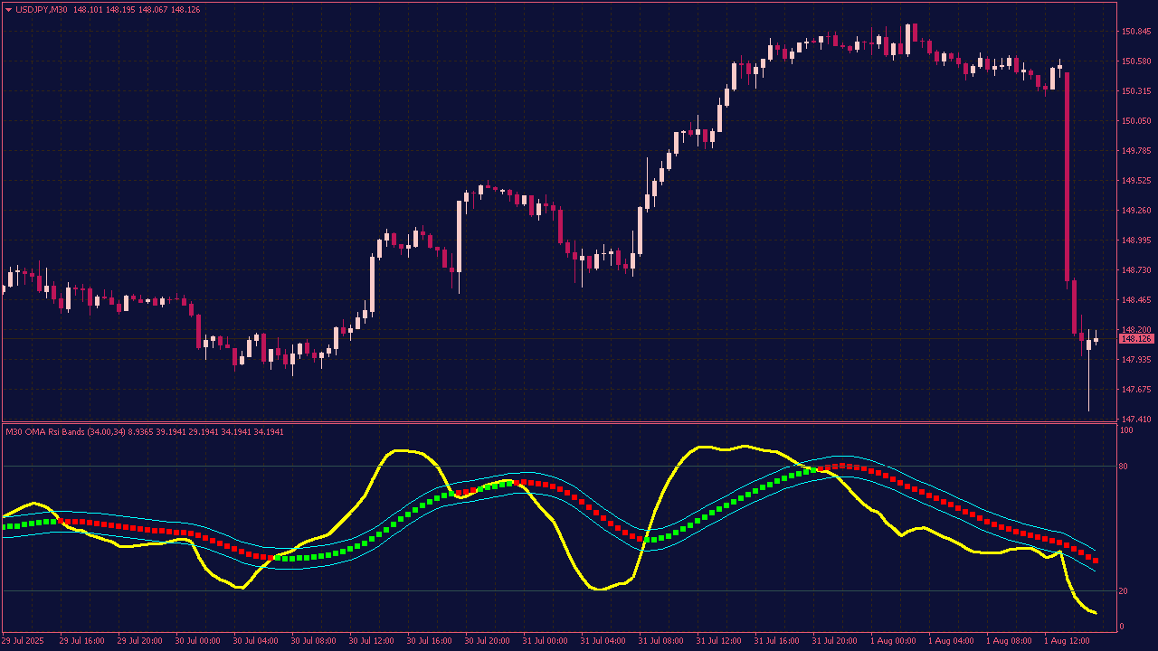Click the 150.845 price scale label
The width and height of the screenshot is (1158, 651).
(1135, 32)
